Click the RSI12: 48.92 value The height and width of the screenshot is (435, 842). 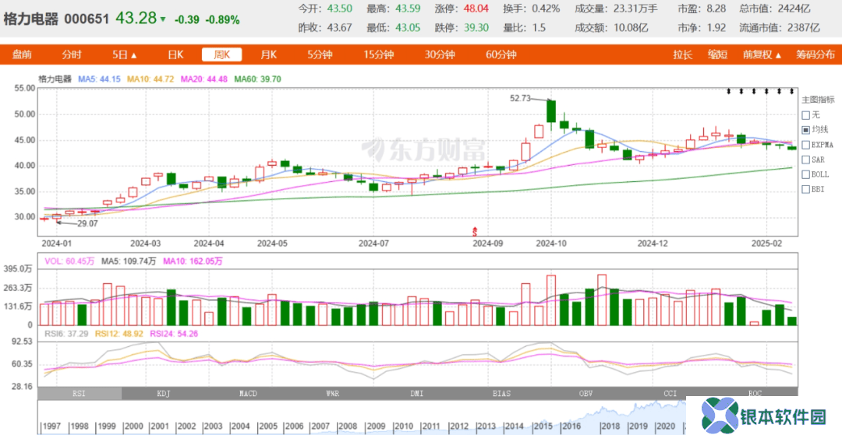[118, 334]
